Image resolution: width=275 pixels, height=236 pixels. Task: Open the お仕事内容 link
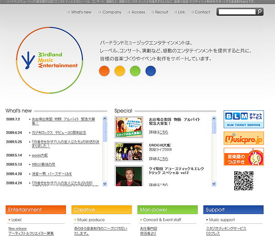(148, 229)
